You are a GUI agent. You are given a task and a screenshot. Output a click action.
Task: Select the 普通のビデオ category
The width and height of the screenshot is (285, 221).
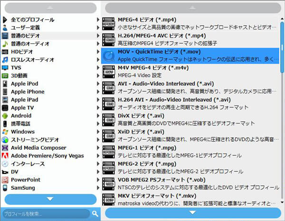(51, 36)
